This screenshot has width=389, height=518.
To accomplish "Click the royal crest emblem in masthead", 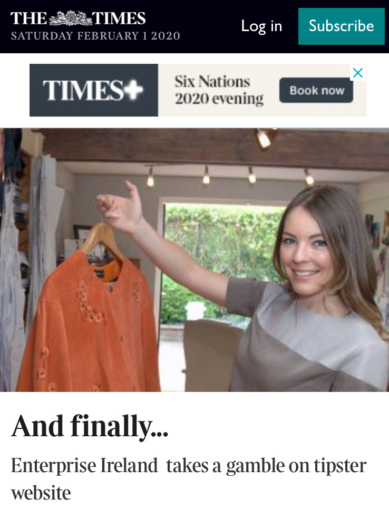I will tap(71, 18).
